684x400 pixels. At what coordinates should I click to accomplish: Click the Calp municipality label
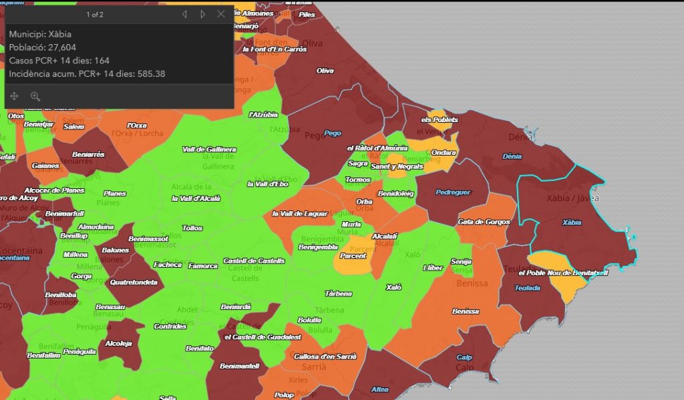pos(464,357)
